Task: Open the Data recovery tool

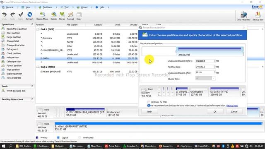Action: pos(243,16)
